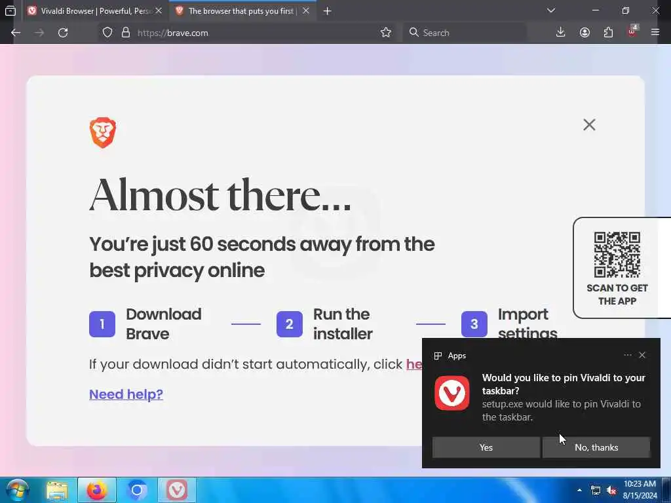Open the notification's three-dot options

(x=628, y=355)
